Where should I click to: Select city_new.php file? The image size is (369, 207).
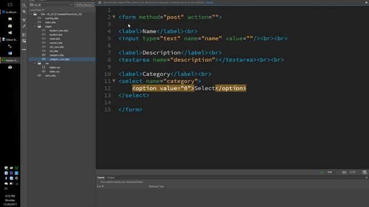[x=57, y=47]
